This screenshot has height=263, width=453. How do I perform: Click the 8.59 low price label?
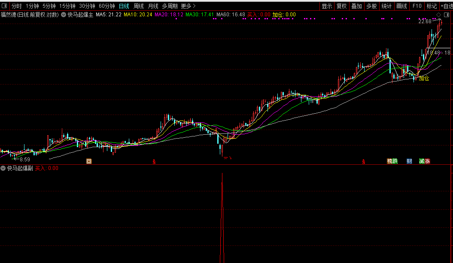25,159
